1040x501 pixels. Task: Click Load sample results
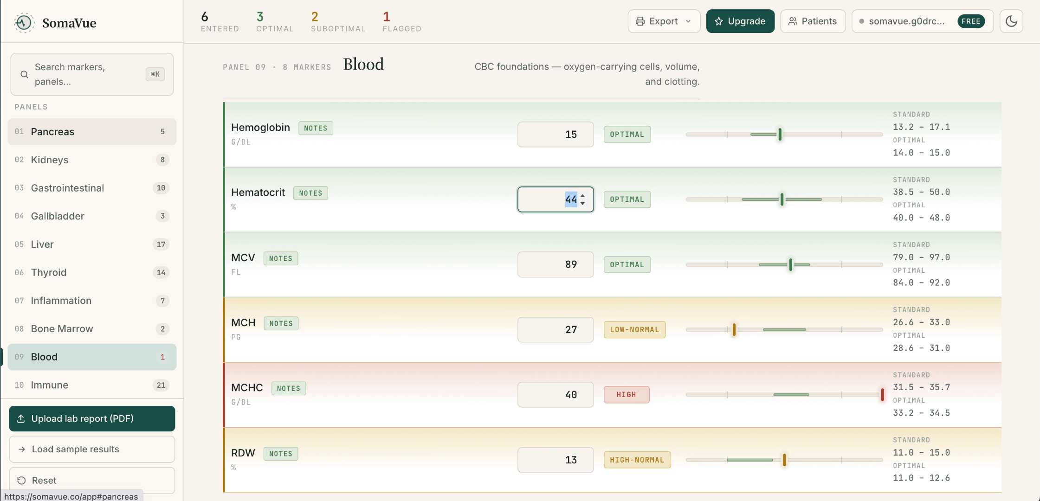pos(92,449)
